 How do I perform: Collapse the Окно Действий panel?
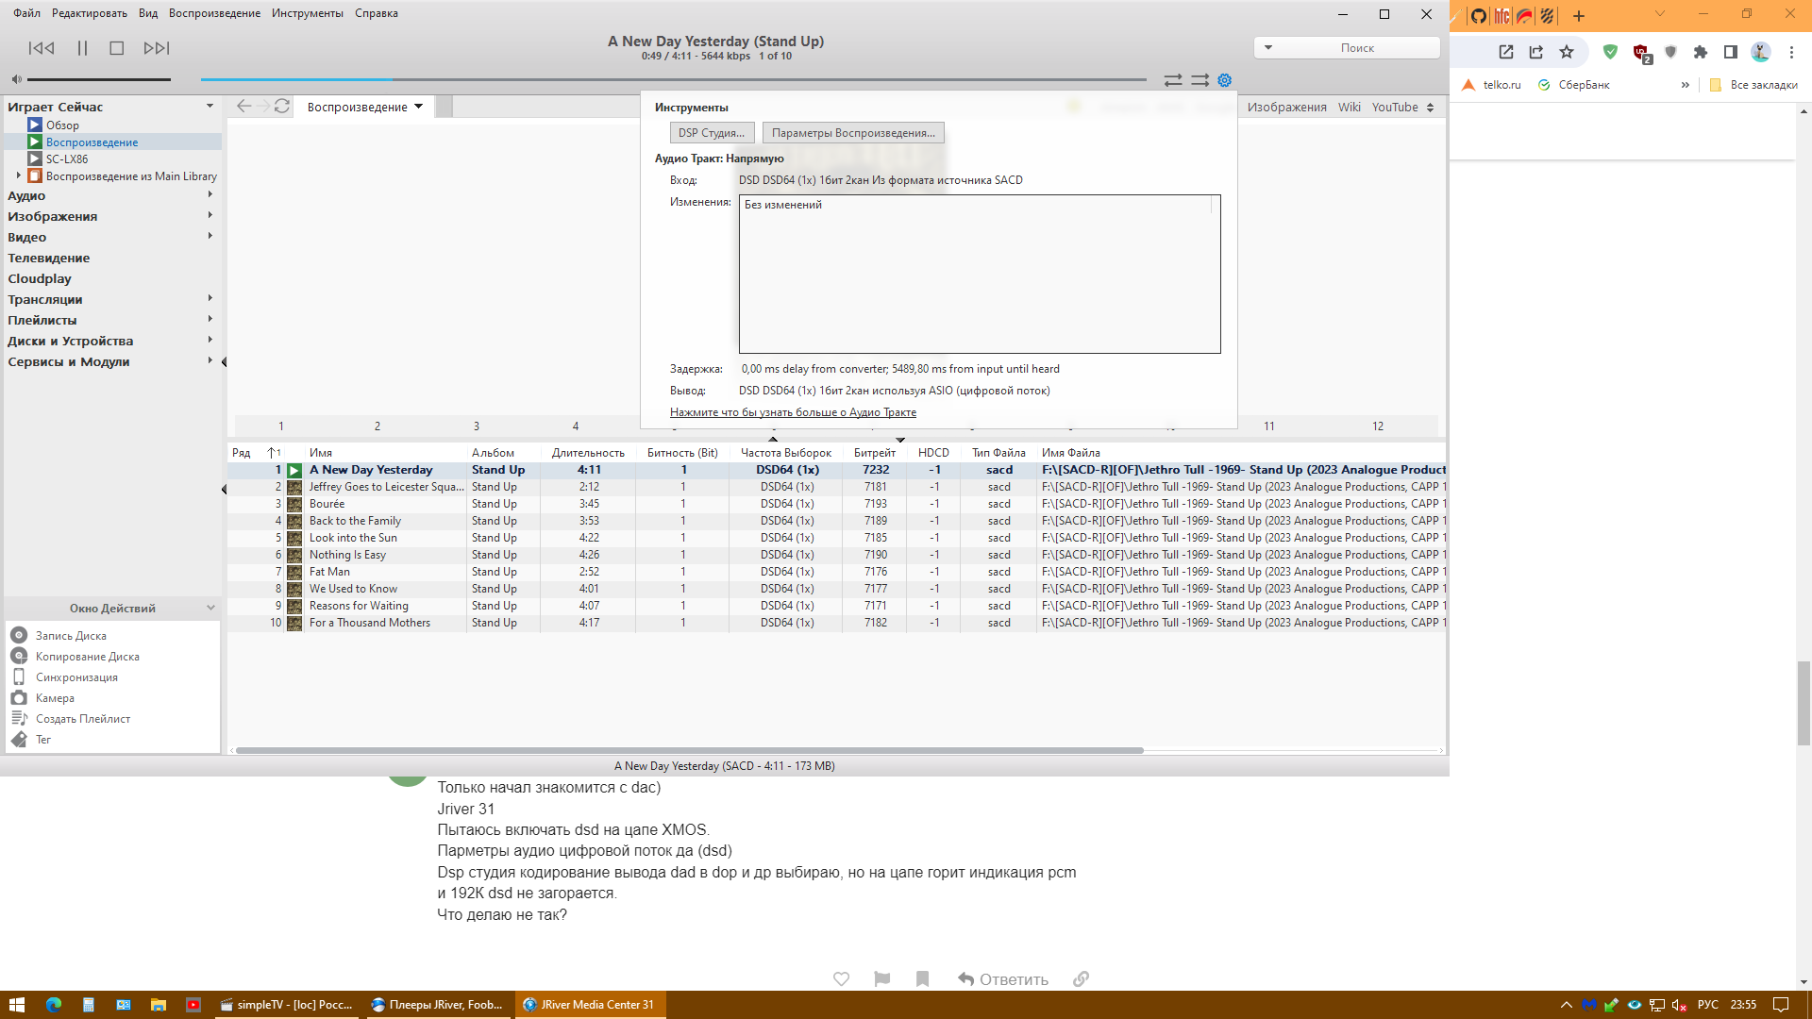click(x=210, y=609)
